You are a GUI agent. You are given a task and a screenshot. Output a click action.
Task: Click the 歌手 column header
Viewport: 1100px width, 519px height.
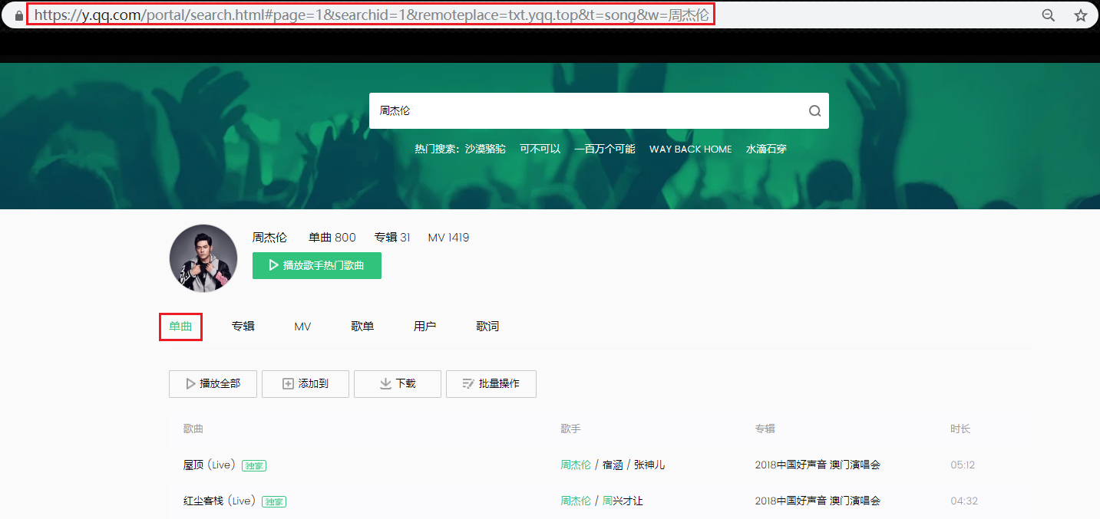click(570, 429)
